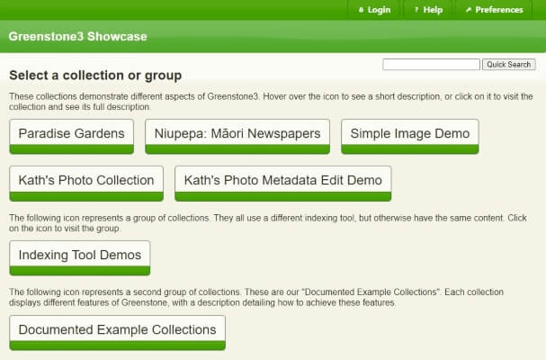Visit the Indexing Tool Demos group
This screenshot has height=360, width=546.
click(x=80, y=258)
